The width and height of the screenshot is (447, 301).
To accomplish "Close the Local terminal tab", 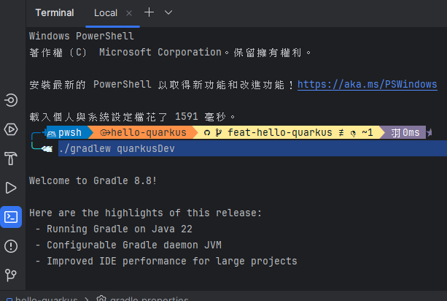I will (129, 13).
